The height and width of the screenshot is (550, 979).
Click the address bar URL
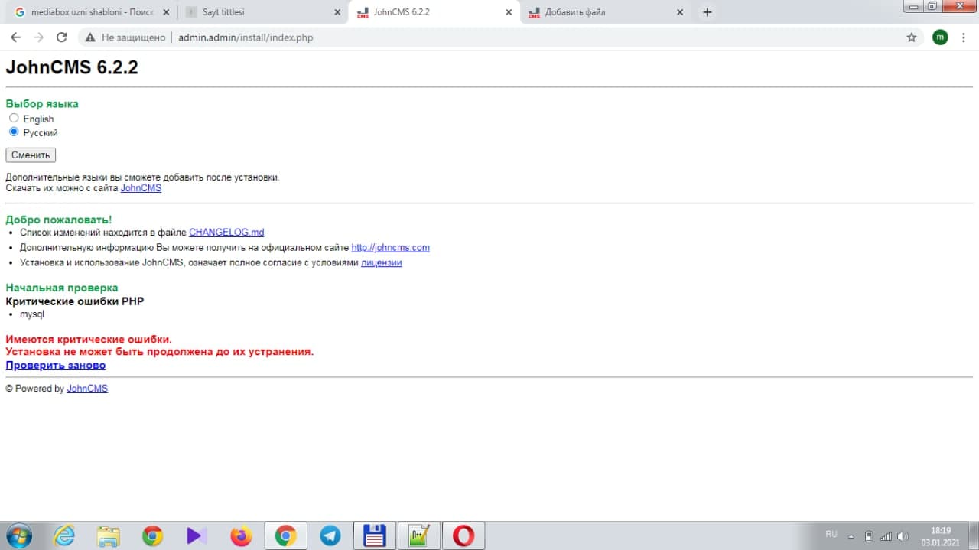[x=246, y=37]
